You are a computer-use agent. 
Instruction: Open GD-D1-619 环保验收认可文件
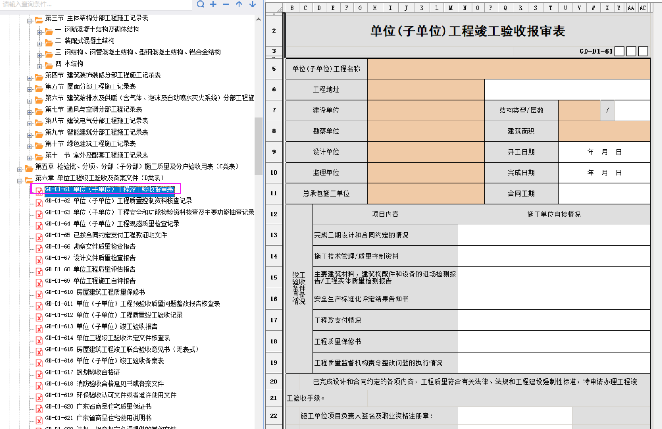[111, 395]
